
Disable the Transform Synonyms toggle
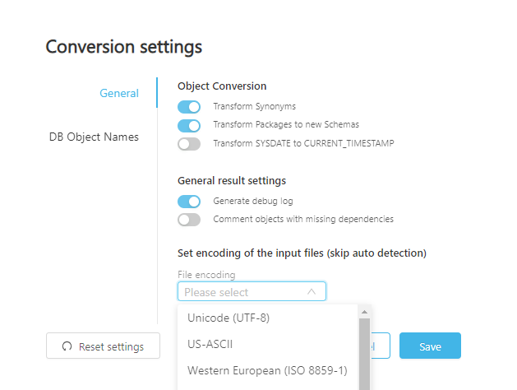(189, 107)
